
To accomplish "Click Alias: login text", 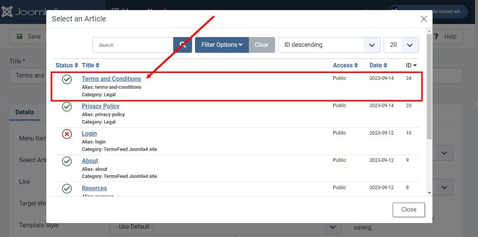I will [94, 142].
